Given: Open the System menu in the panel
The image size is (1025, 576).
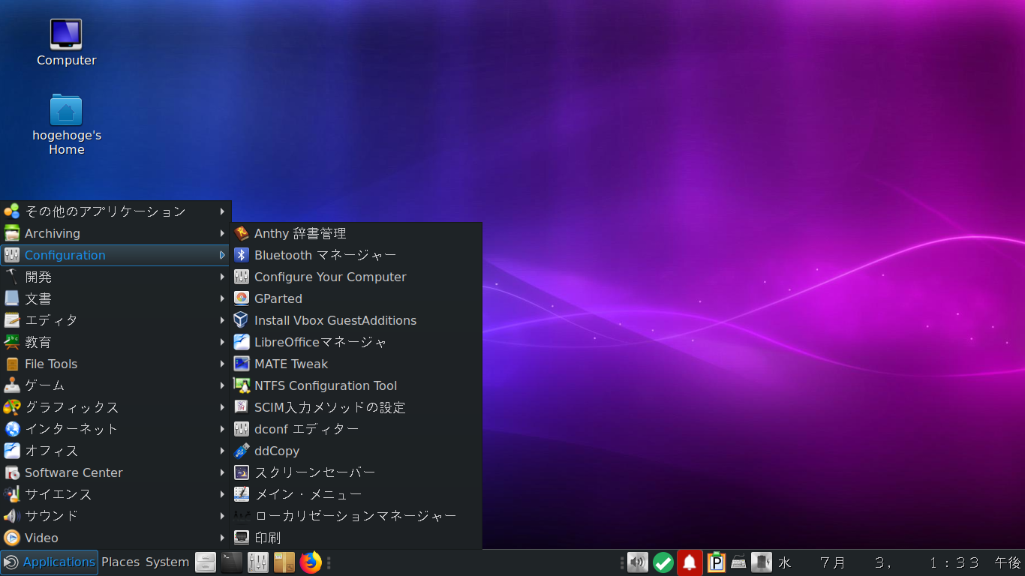Looking at the screenshot, I should (x=167, y=562).
